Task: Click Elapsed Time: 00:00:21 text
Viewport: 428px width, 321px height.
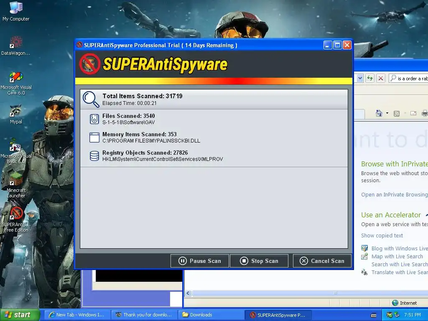Action: coord(130,103)
